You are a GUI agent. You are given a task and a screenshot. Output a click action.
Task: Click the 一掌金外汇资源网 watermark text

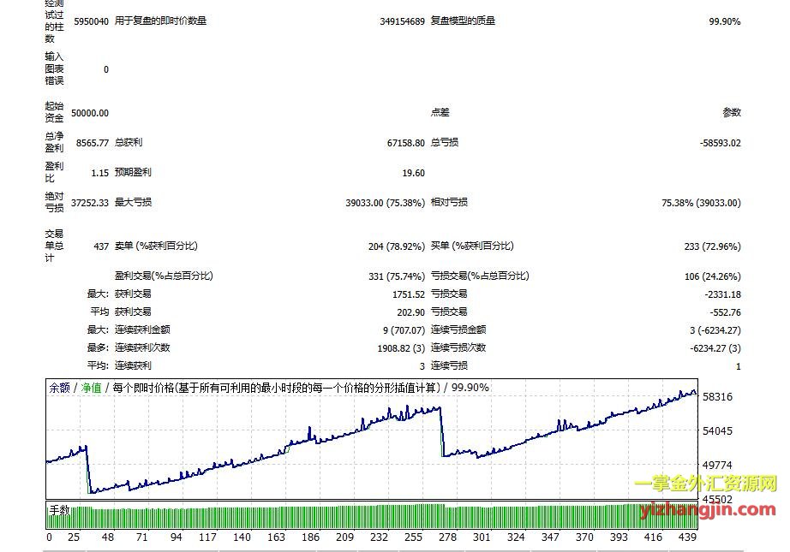[705, 485]
